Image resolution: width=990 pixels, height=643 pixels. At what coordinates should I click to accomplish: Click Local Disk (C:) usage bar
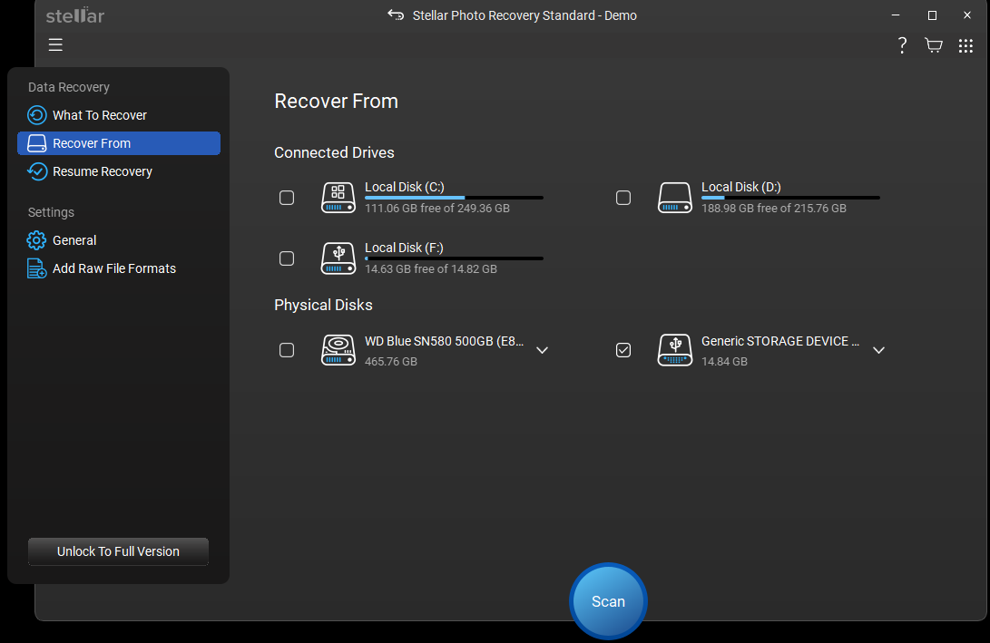click(454, 198)
